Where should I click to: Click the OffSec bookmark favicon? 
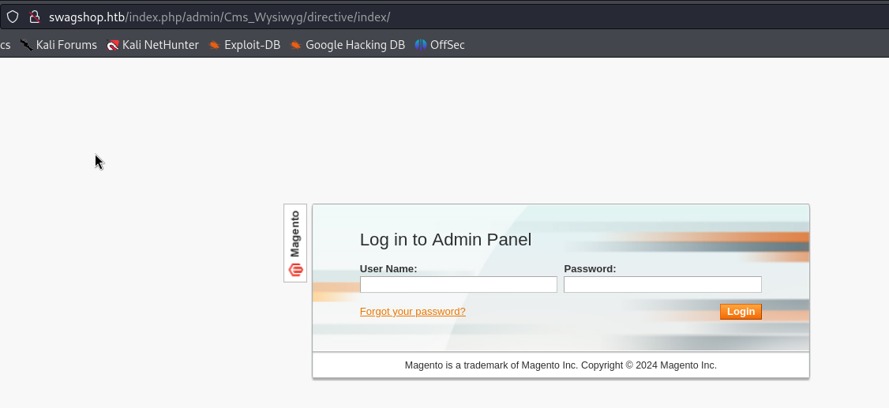[x=421, y=45]
